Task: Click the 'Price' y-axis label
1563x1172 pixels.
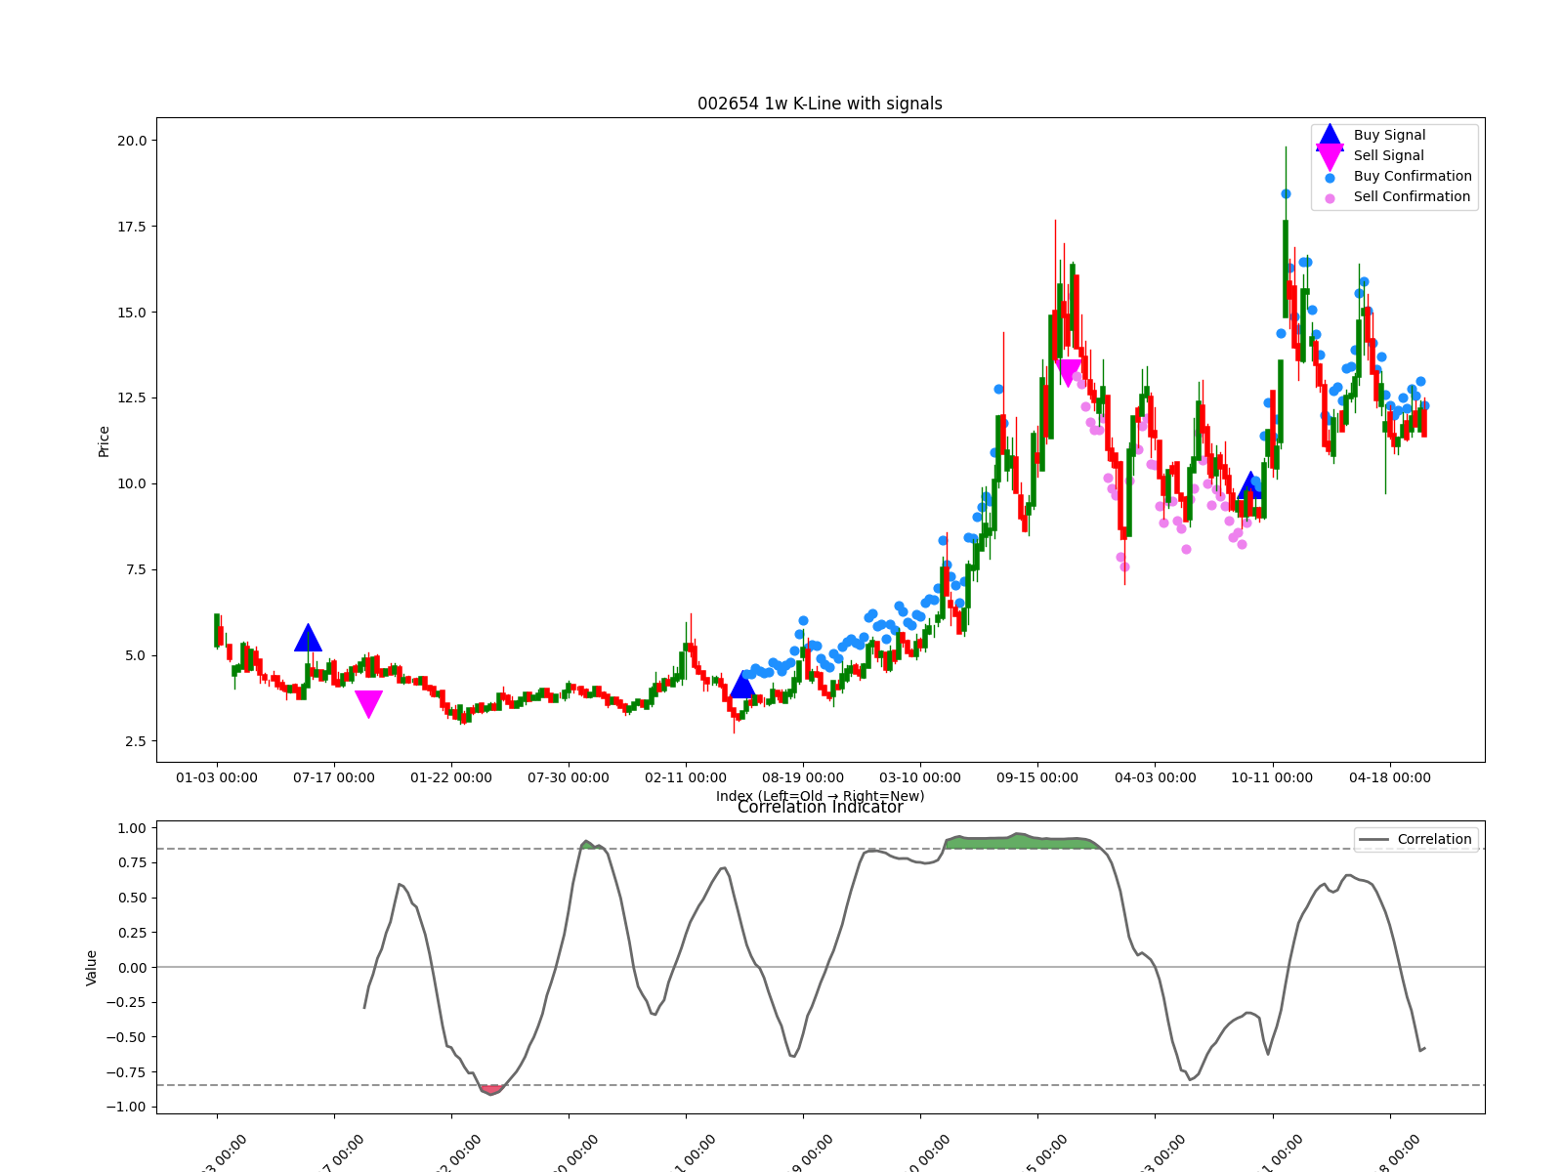Action: click(104, 441)
